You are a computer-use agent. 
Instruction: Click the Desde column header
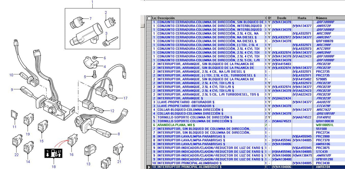click(x=281, y=18)
